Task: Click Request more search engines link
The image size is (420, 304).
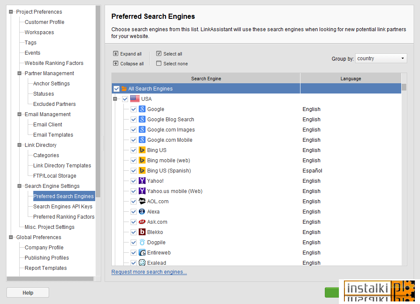Action: (149, 272)
